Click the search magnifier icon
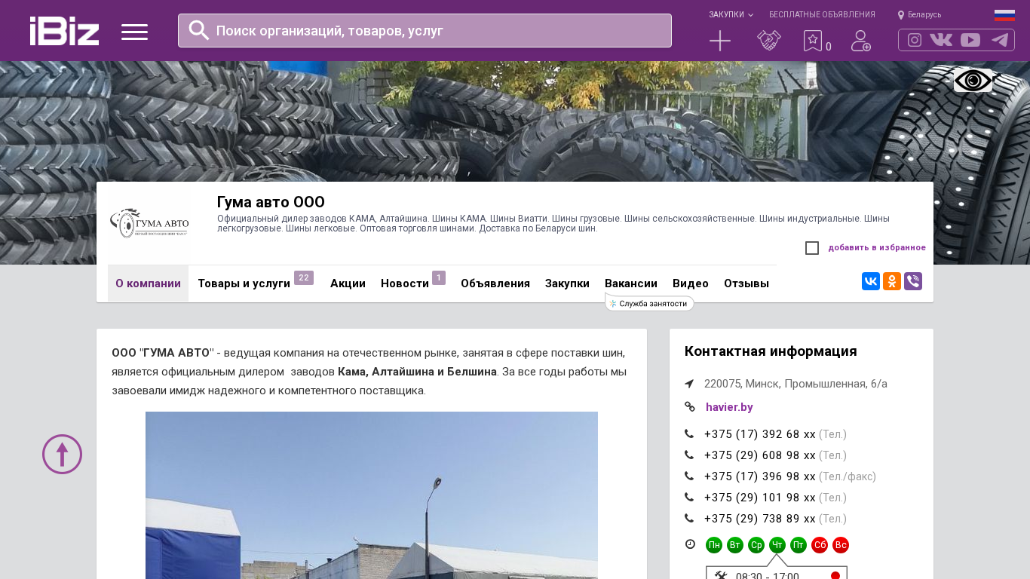The height and width of the screenshot is (579, 1030). point(199,30)
